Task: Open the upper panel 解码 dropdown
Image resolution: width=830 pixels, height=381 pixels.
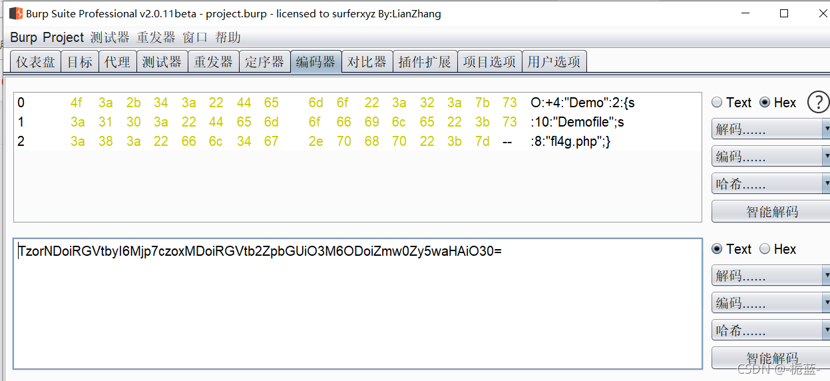Action: (771, 129)
